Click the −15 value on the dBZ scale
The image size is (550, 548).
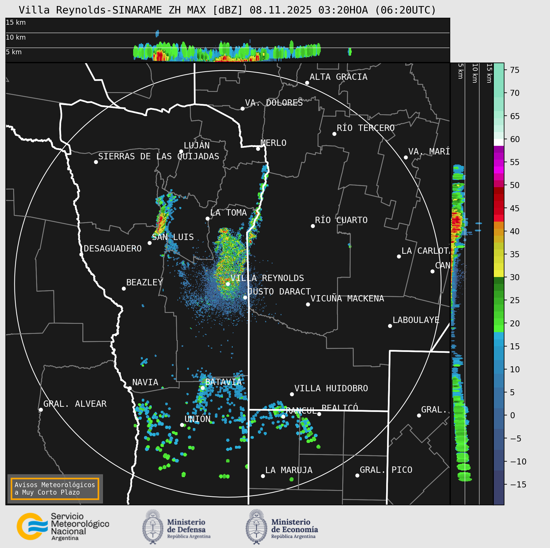tap(518, 485)
